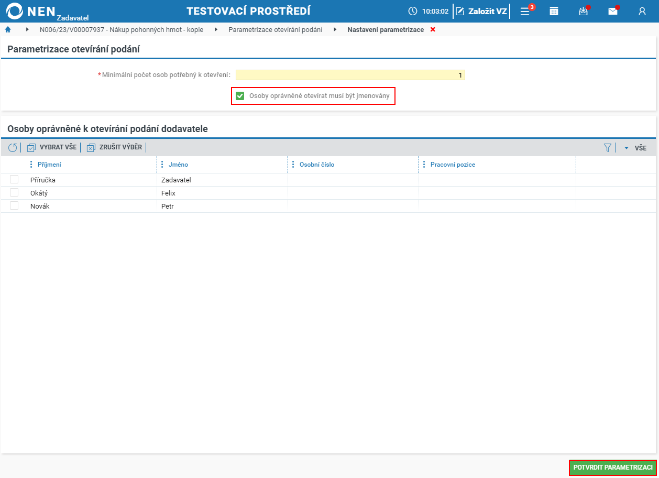Click the filter funnel icon
The width and height of the screenshot is (659, 478).
(x=608, y=148)
